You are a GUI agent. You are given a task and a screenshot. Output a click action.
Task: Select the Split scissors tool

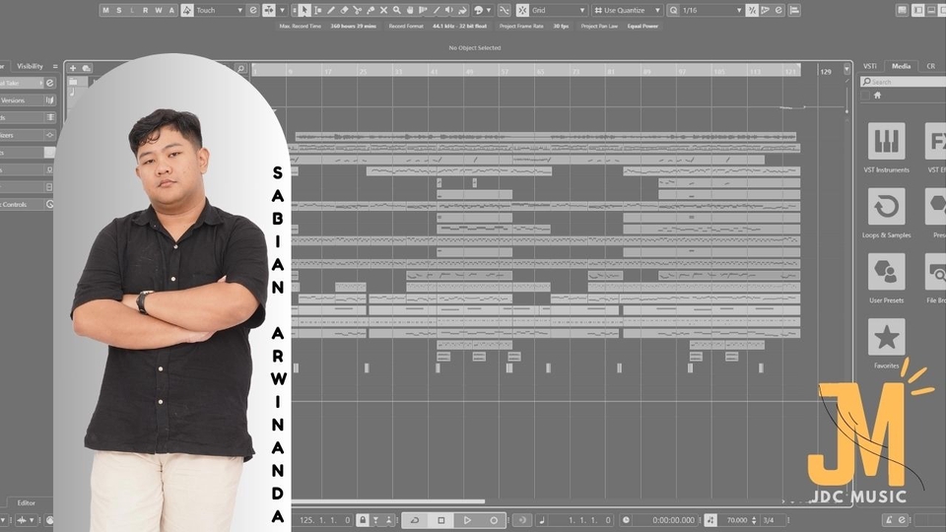[357, 10]
